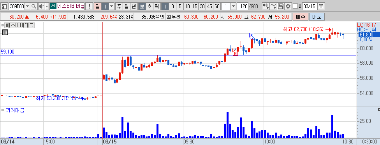This screenshot has height=145, width=380.
Task: Choose the 60-minute interval button
Action: pyautogui.click(x=217, y=6)
